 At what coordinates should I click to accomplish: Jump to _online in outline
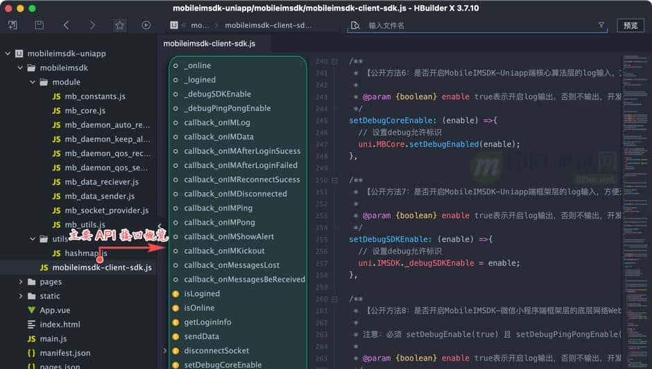[198, 65]
